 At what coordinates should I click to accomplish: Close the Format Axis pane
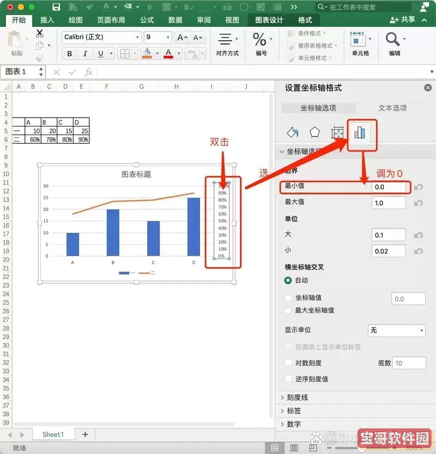click(428, 87)
